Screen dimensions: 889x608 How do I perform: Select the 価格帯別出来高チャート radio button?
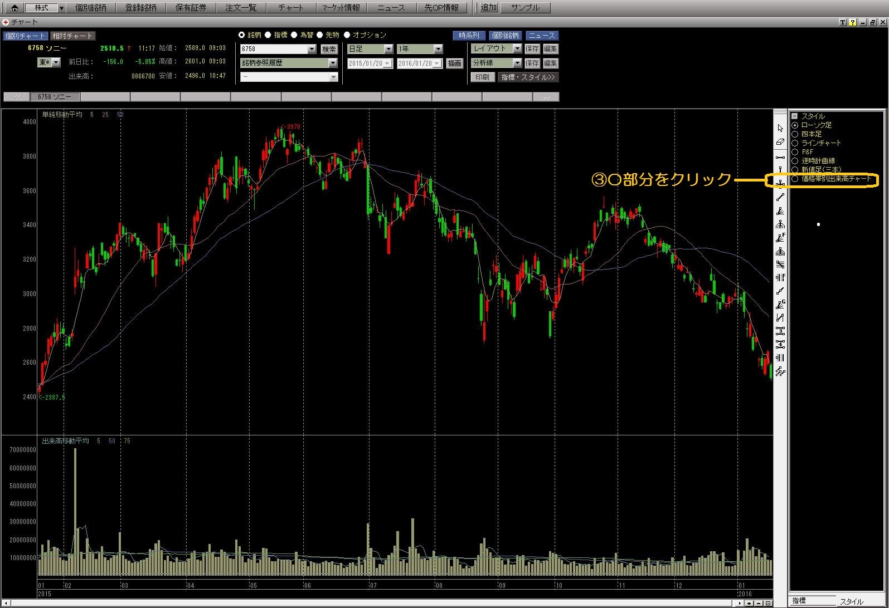(795, 179)
